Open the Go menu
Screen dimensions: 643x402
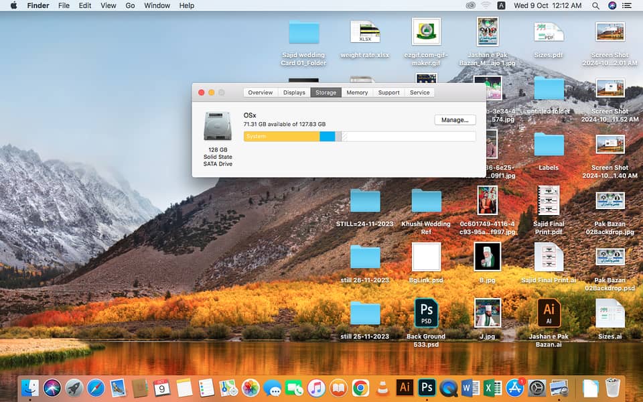(x=130, y=5)
